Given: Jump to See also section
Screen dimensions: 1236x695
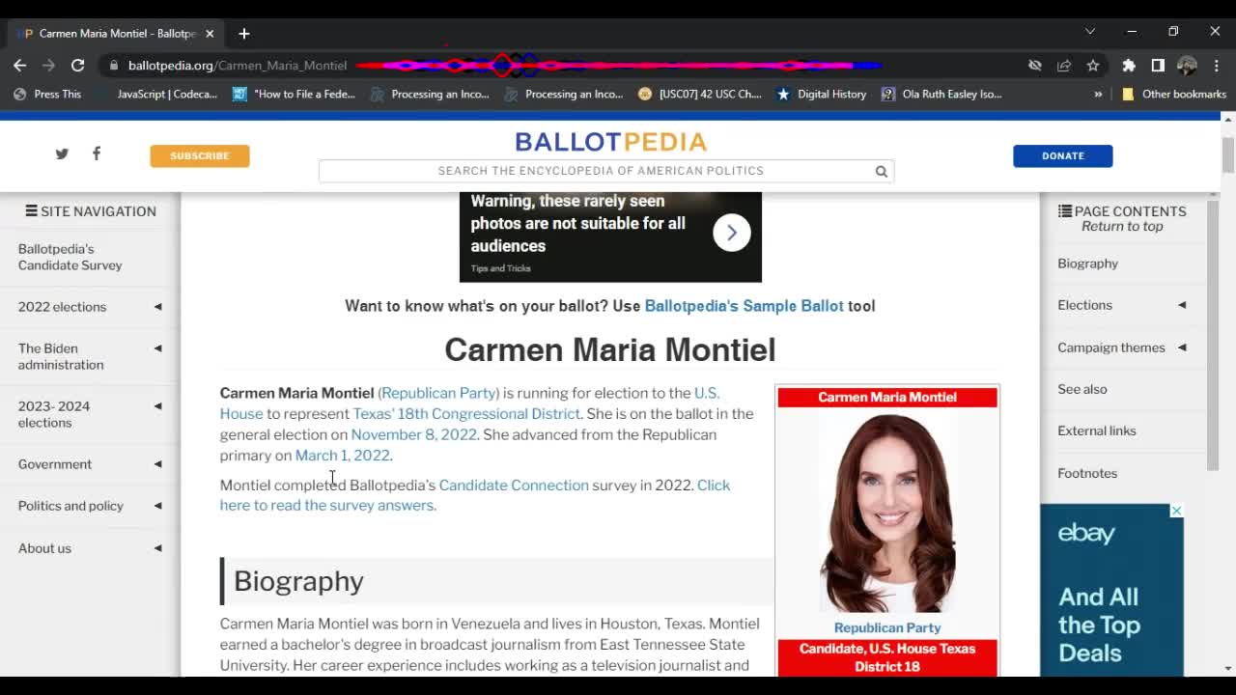Looking at the screenshot, I should point(1082,389).
